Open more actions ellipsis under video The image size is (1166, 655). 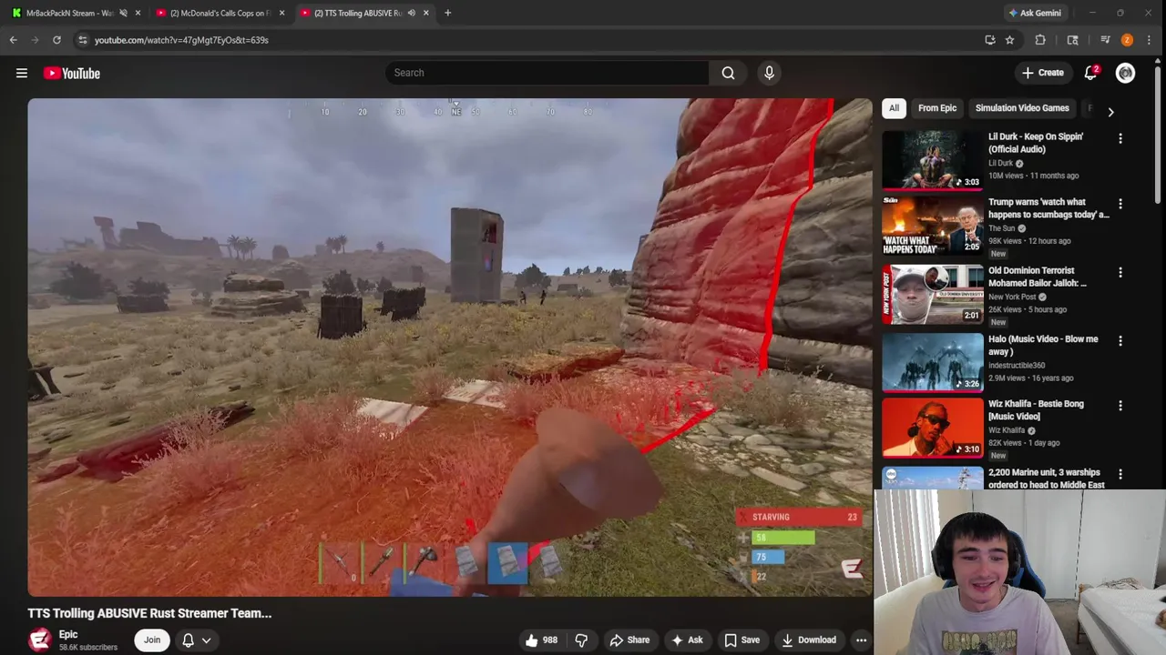click(861, 640)
